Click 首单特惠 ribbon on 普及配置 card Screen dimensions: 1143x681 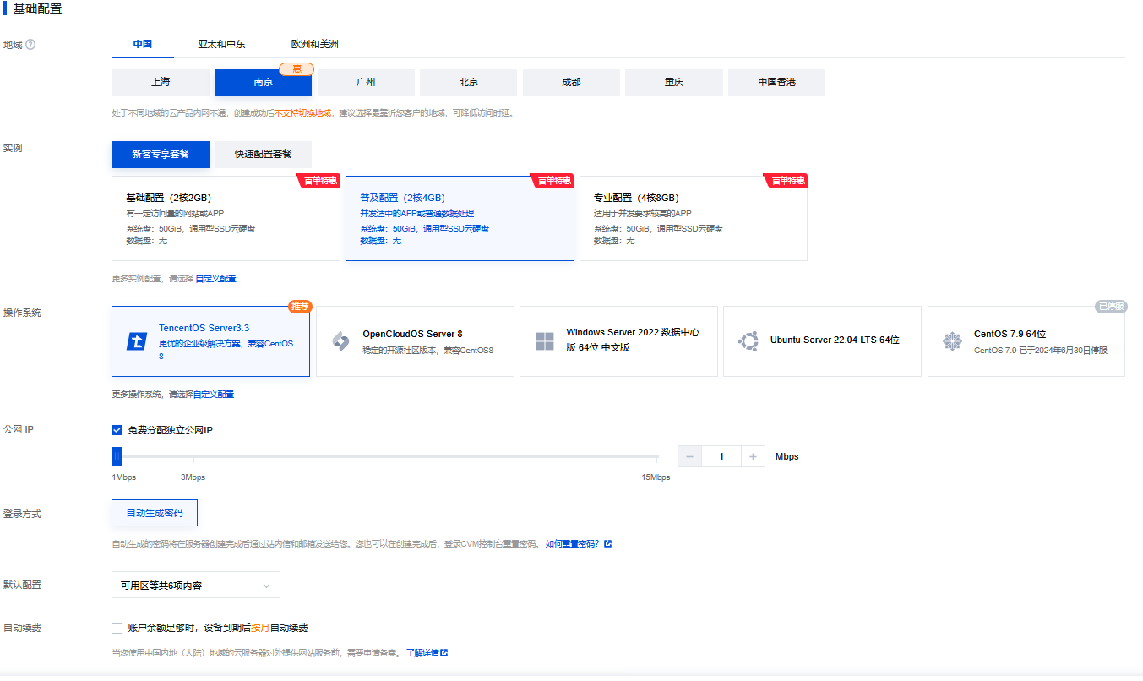554,181
